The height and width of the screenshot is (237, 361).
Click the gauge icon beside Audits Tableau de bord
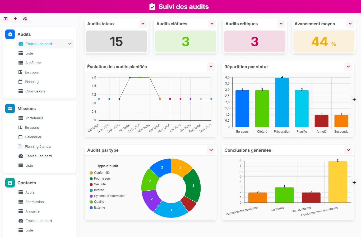(x=21, y=44)
